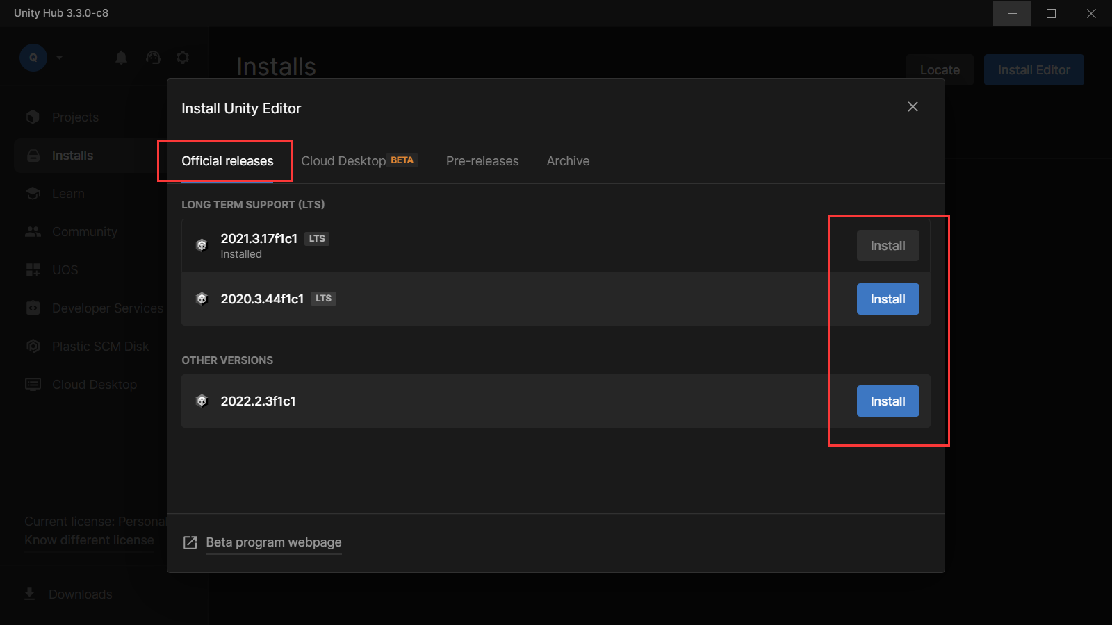Close the Install Unity Editor dialog
1112x625 pixels.
[913, 106]
